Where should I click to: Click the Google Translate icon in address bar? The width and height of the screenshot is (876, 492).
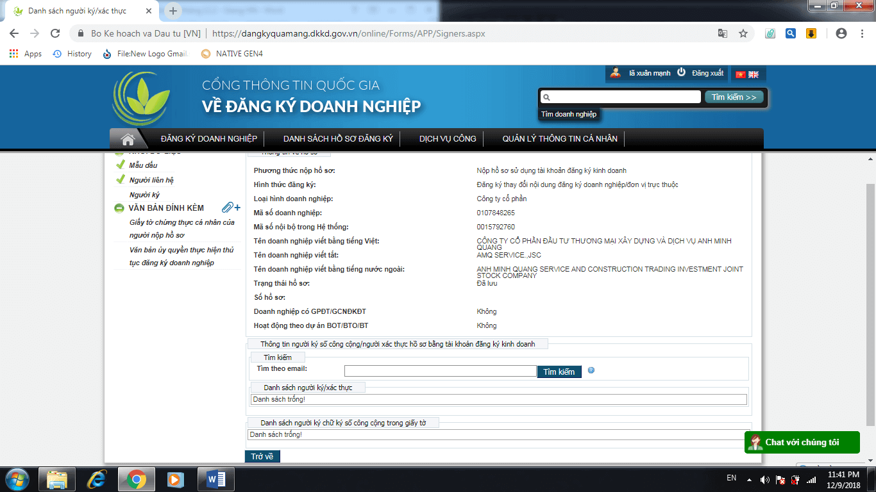(723, 33)
